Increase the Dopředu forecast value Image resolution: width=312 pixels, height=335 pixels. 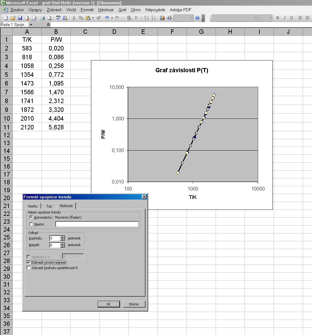click(x=62, y=237)
